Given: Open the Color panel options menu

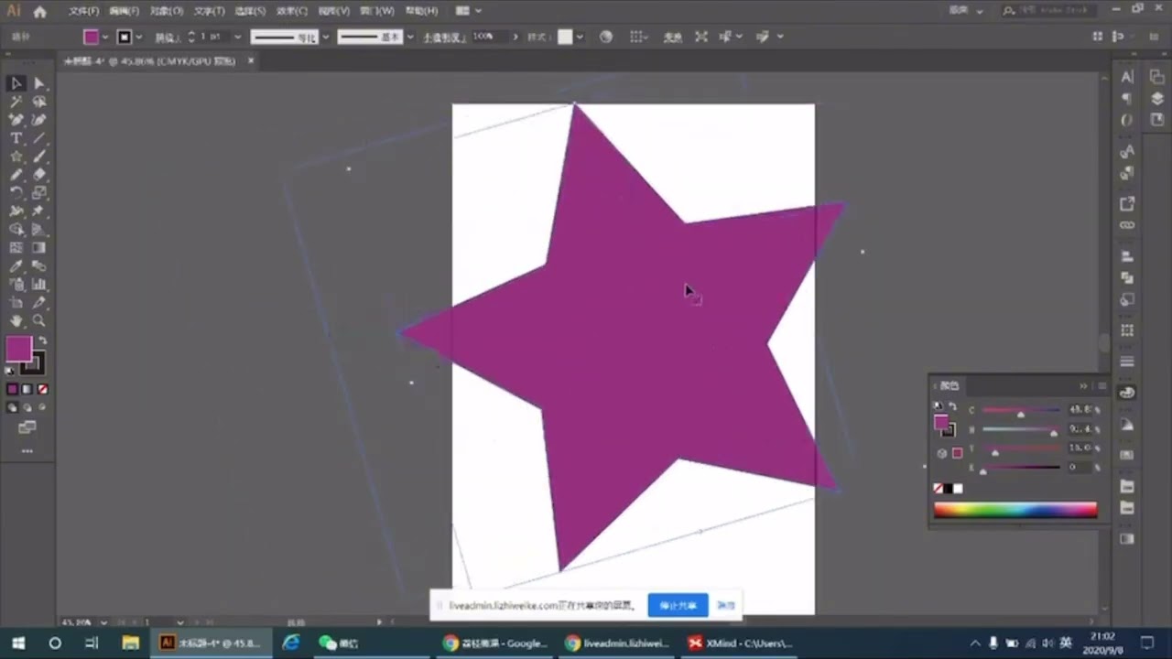Looking at the screenshot, I should coord(1101,386).
